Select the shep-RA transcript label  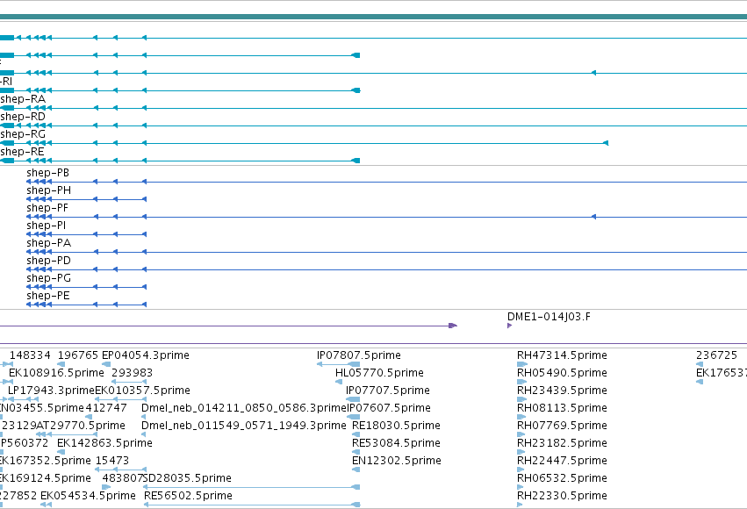23,99
